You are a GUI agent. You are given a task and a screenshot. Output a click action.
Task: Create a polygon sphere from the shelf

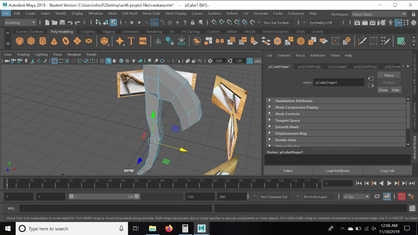pyautogui.click(x=19, y=41)
